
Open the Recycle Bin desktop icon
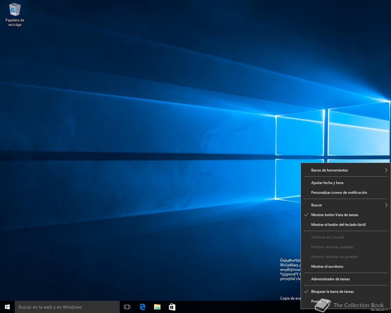(15, 15)
